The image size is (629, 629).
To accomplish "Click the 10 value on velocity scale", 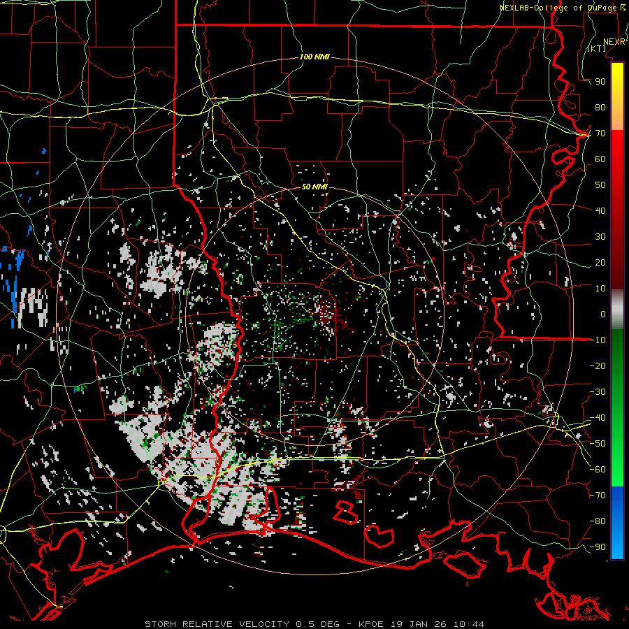I will tap(600, 289).
